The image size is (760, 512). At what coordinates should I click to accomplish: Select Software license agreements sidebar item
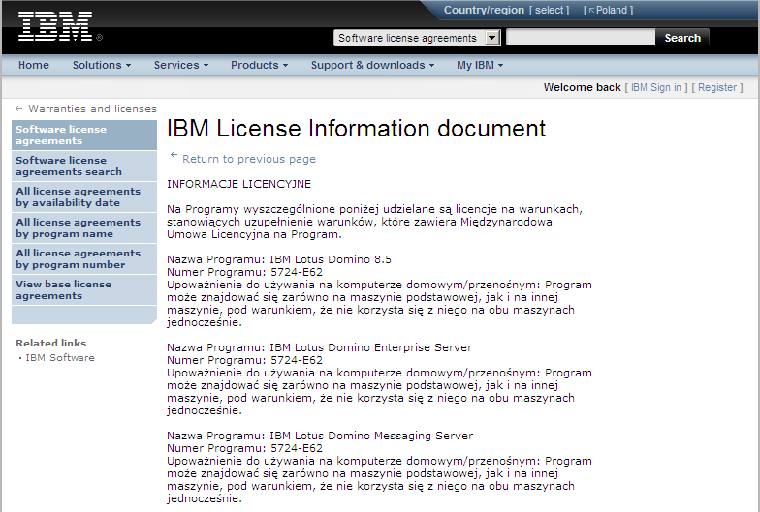coord(84,136)
